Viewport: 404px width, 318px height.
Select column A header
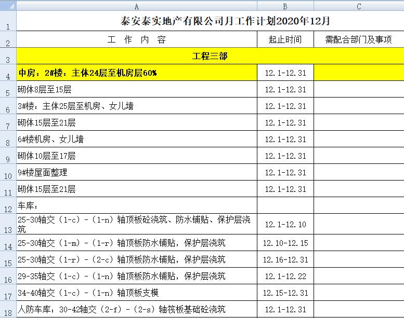point(136,6)
